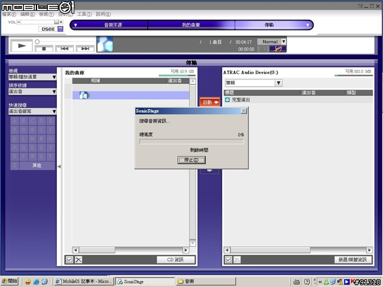Select the 完整演出 album row

(298, 100)
